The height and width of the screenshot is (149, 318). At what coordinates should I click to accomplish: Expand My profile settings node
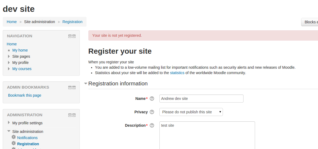[x=9, y=123]
